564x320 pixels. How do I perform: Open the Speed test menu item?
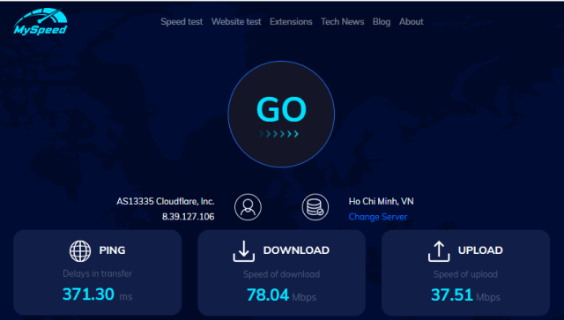click(182, 21)
